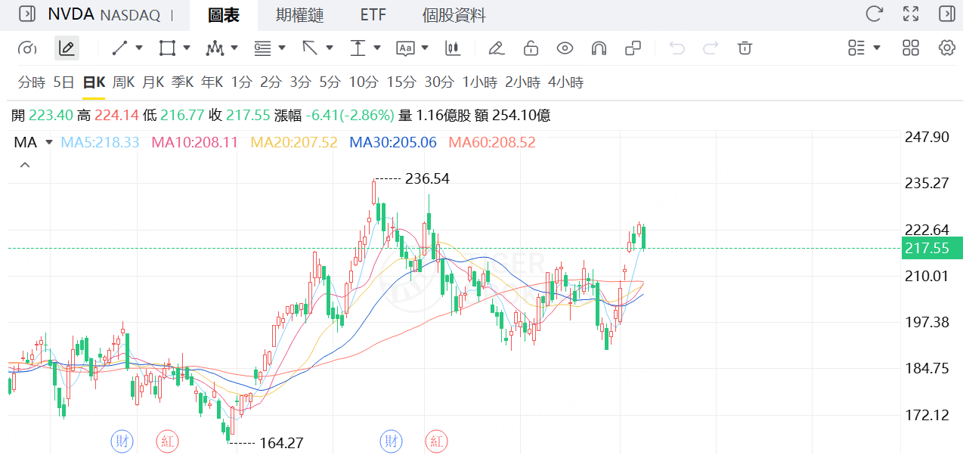Click the trash icon to delete drawings
The height and width of the screenshot is (455, 963).
[745, 48]
